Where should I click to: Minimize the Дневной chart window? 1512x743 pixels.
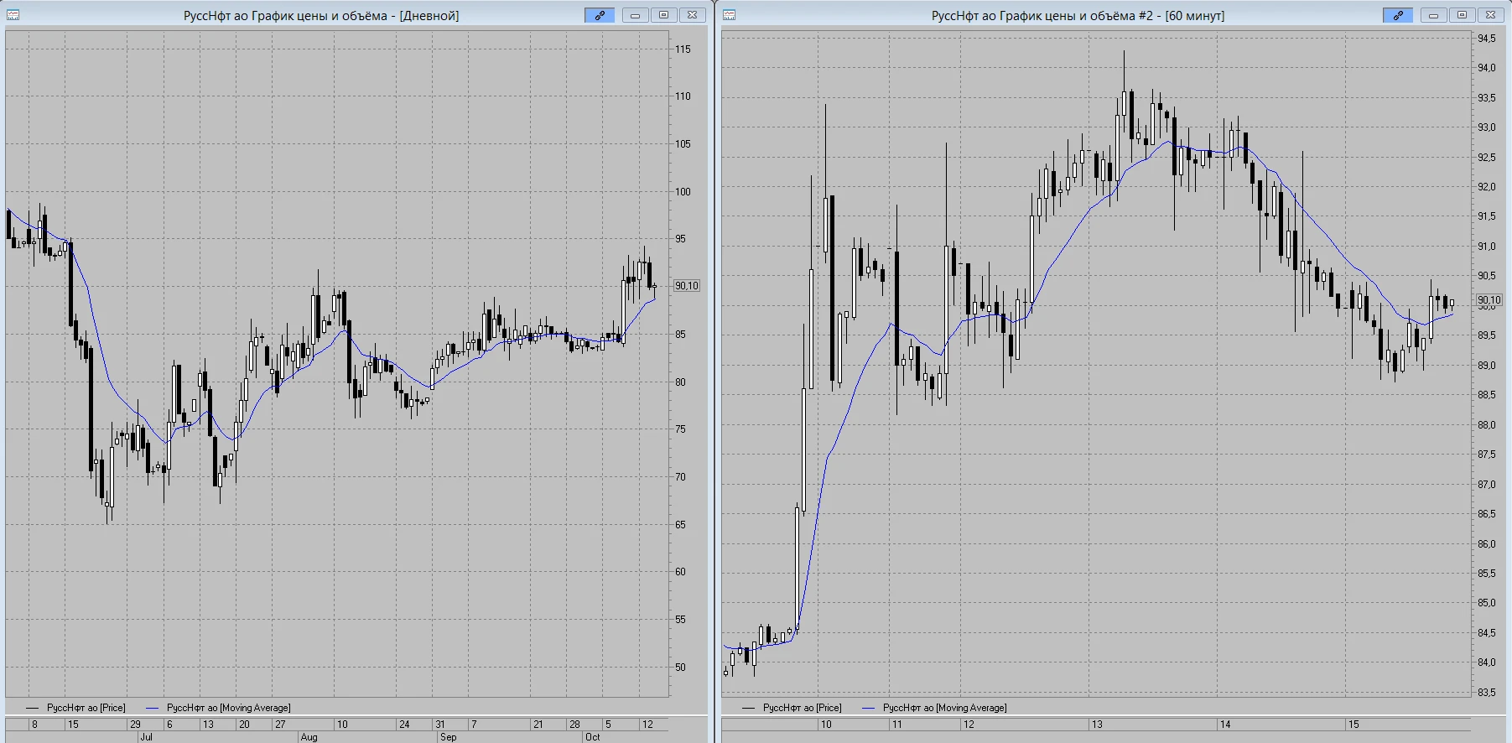pyautogui.click(x=635, y=15)
